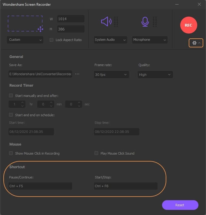Viewport: 206px width, 215px height.
Task: Click the Save As path field
Action: coord(40,74)
